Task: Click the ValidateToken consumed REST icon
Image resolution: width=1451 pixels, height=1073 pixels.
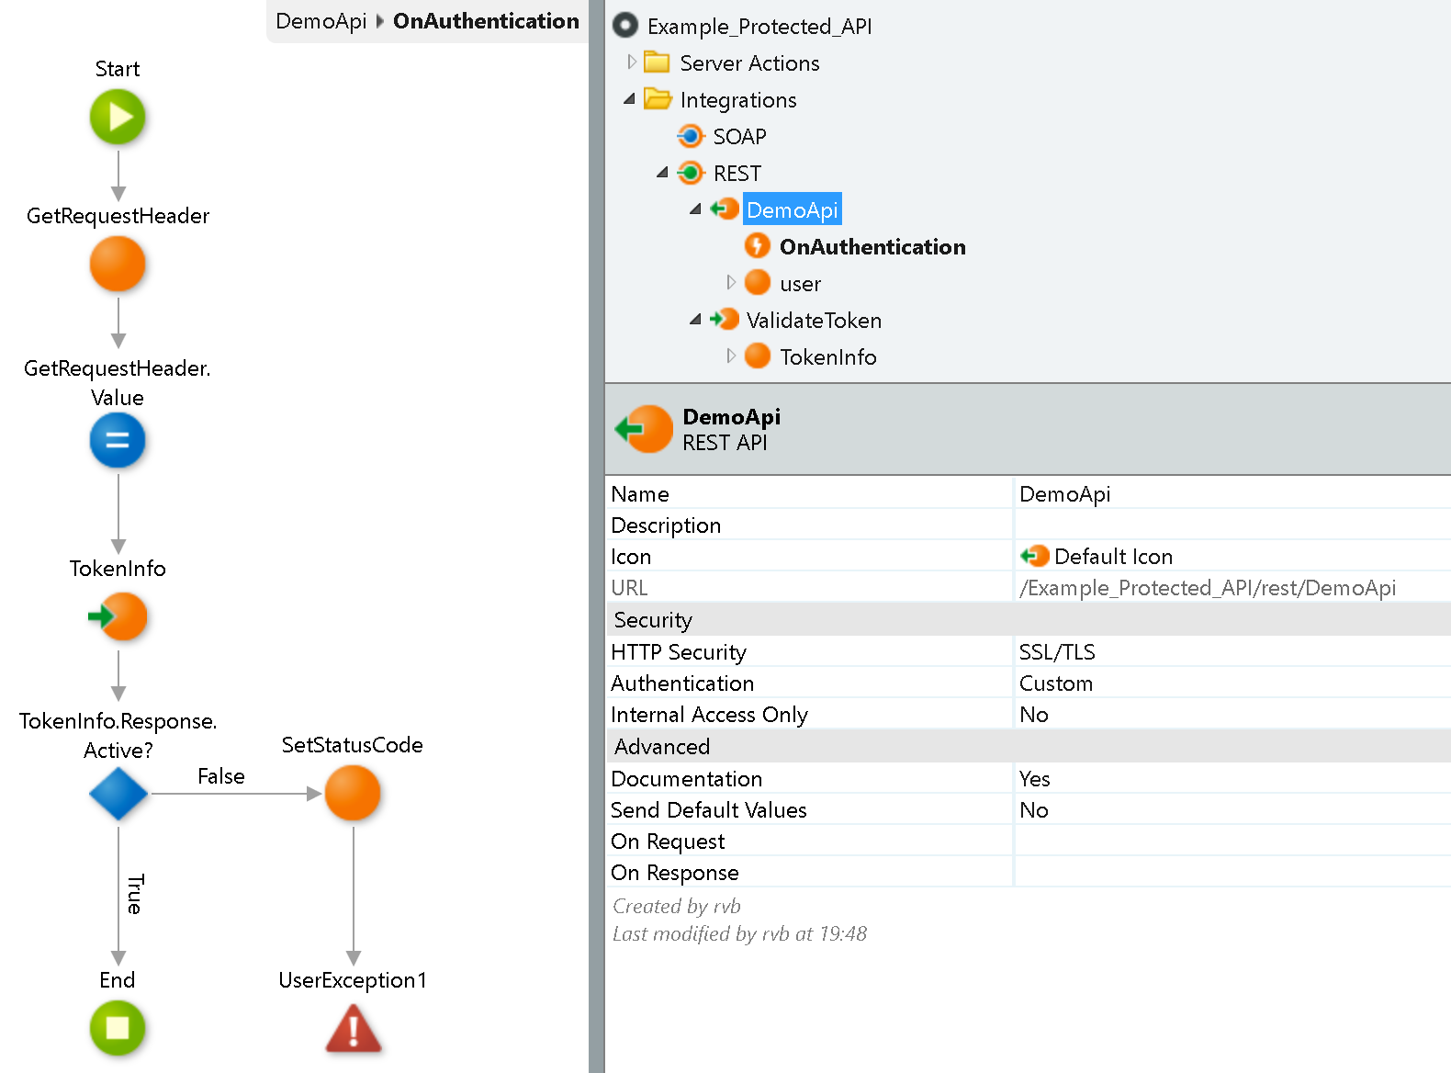Action: [725, 320]
